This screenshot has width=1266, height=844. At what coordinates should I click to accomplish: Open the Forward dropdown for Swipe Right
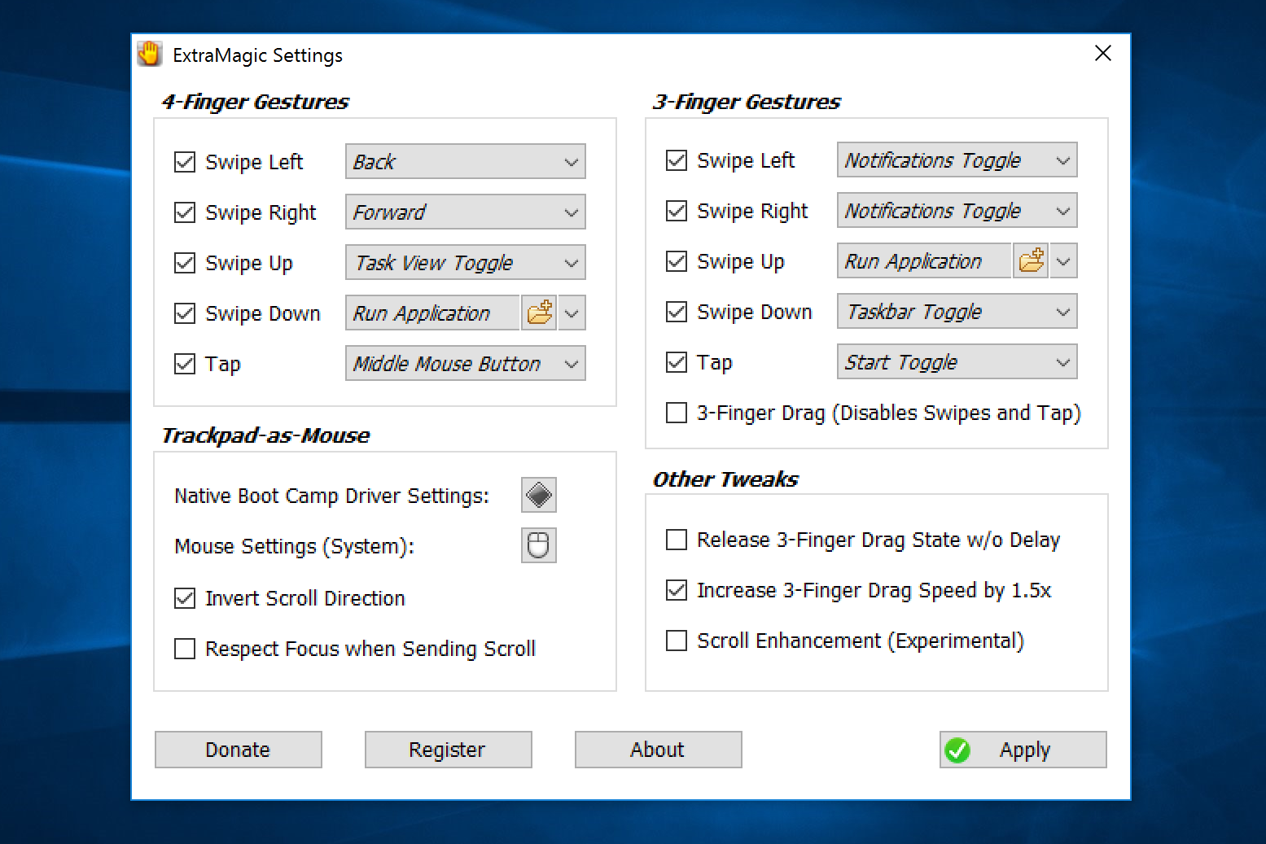[x=466, y=212]
